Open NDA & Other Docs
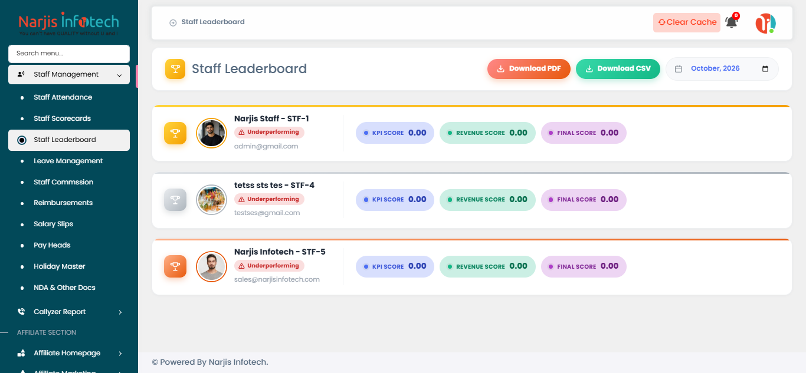The image size is (806, 373). (x=64, y=288)
